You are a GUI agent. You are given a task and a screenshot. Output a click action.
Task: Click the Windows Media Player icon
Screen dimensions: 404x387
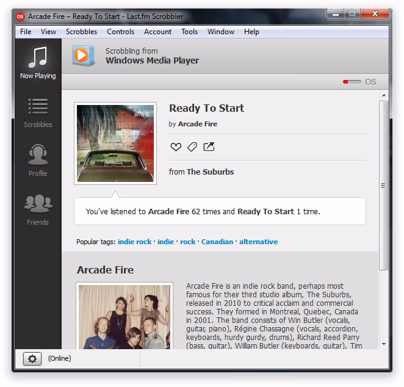tap(83, 55)
